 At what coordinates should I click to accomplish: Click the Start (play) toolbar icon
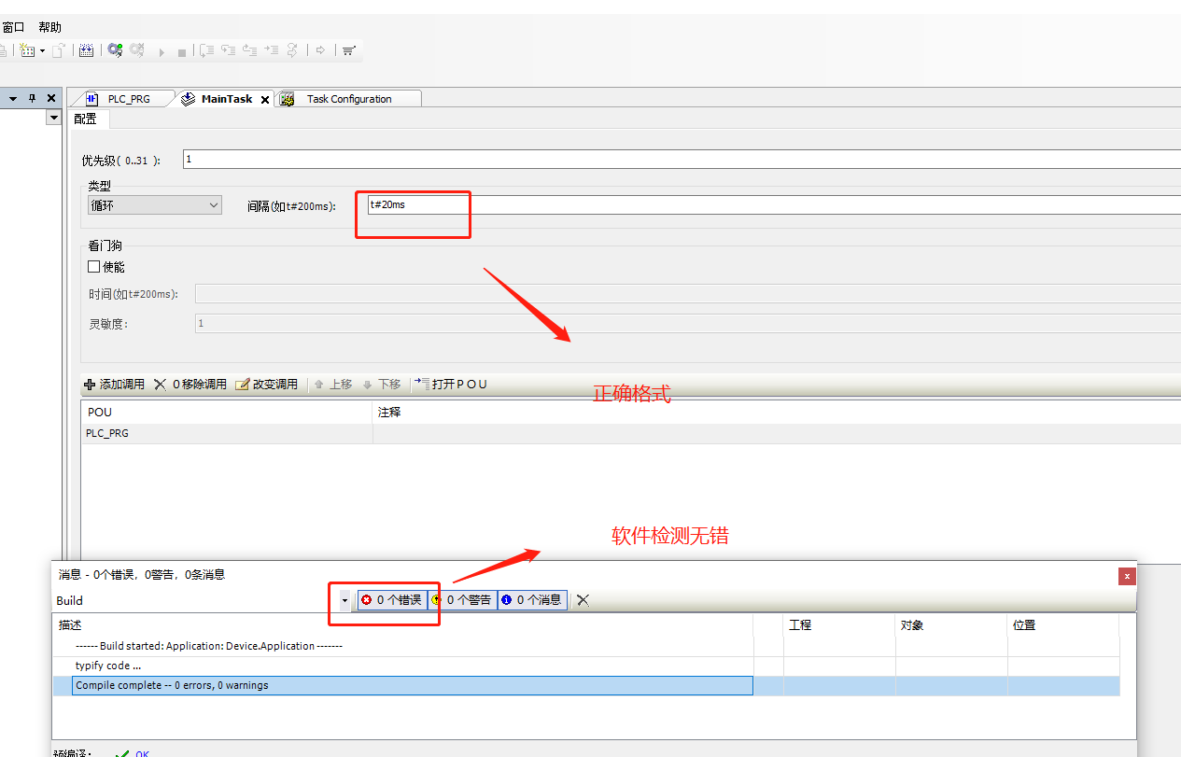point(162,51)
